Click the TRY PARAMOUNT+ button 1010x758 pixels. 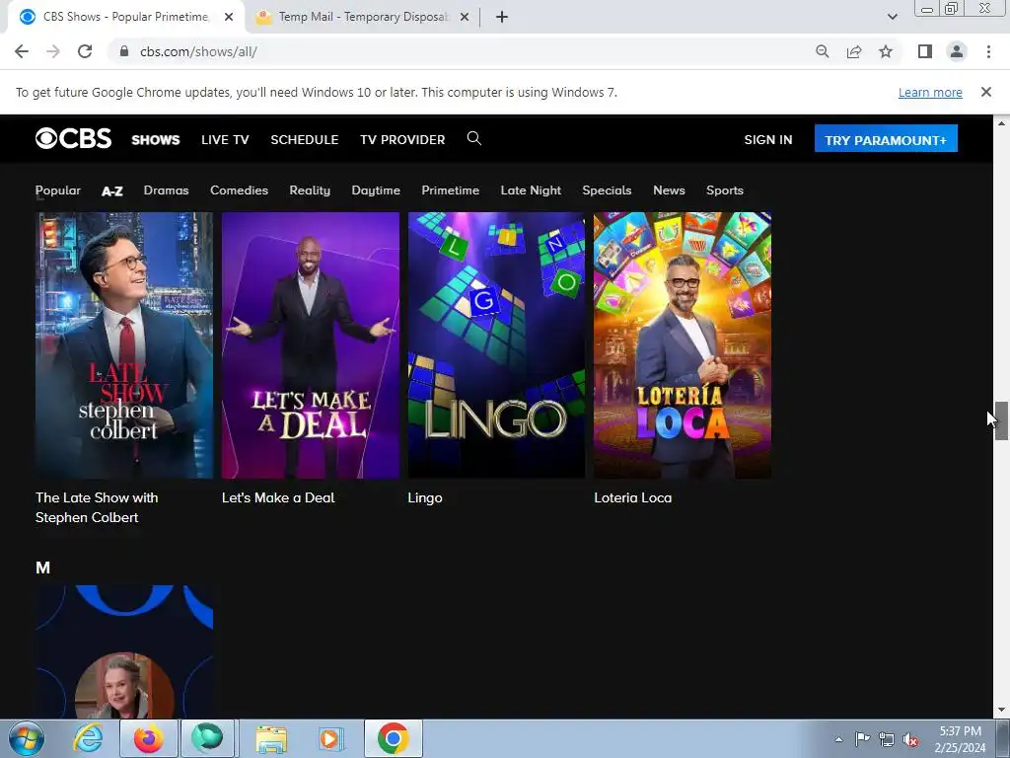886,138
